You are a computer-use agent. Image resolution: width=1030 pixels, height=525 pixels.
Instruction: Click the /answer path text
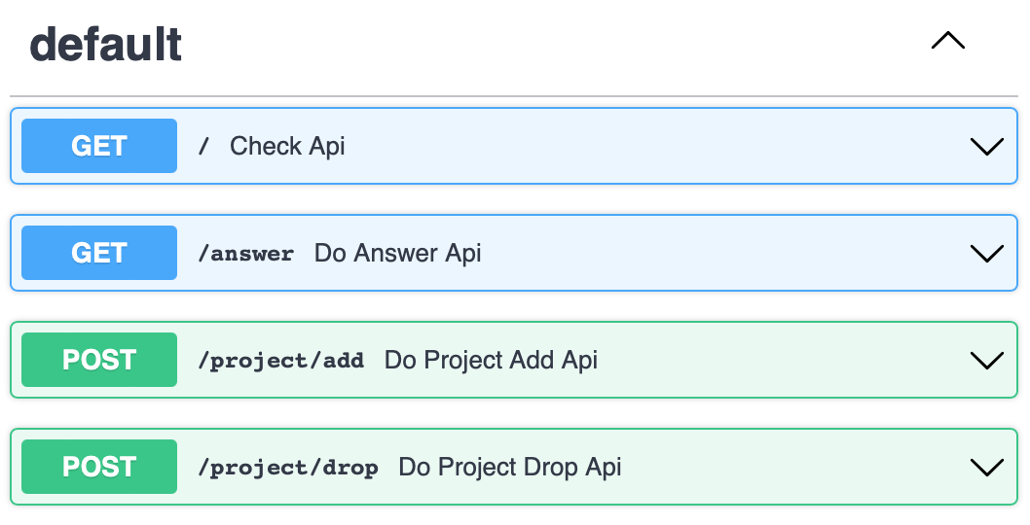click(245, 254)
